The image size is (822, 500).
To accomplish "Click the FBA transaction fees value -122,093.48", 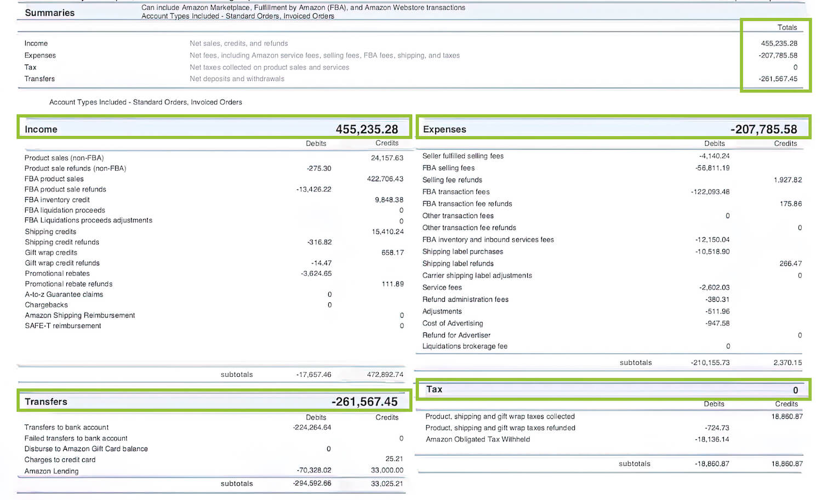I will pyautogui.click(x=711, y=192).
